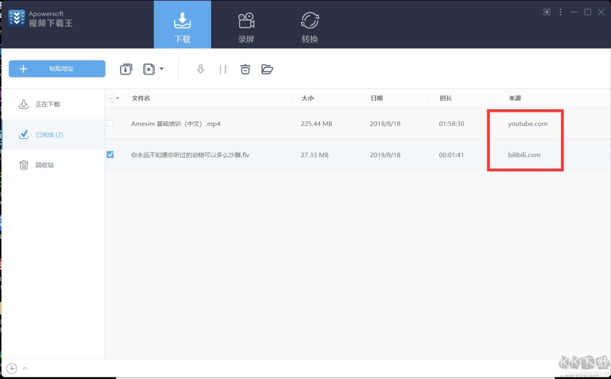Uncheck the box for the .flv file row
Image resolution: width=611 pixels, height=379 pixels.
pos(110,155)
